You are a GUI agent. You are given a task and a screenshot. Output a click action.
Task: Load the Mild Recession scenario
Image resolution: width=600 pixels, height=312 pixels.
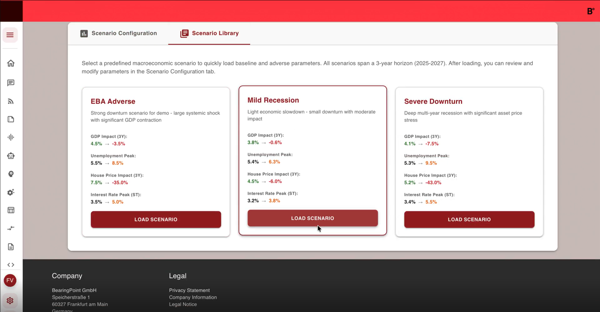tap(312, 218)
